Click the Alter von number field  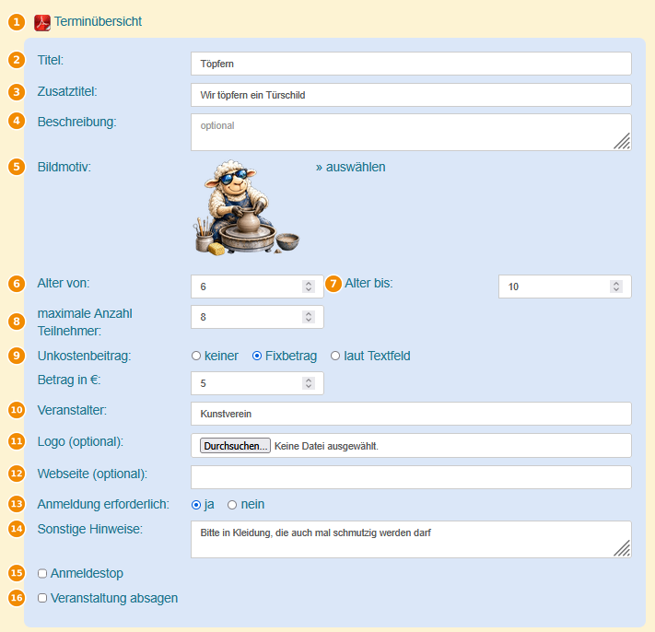(257, 287)
